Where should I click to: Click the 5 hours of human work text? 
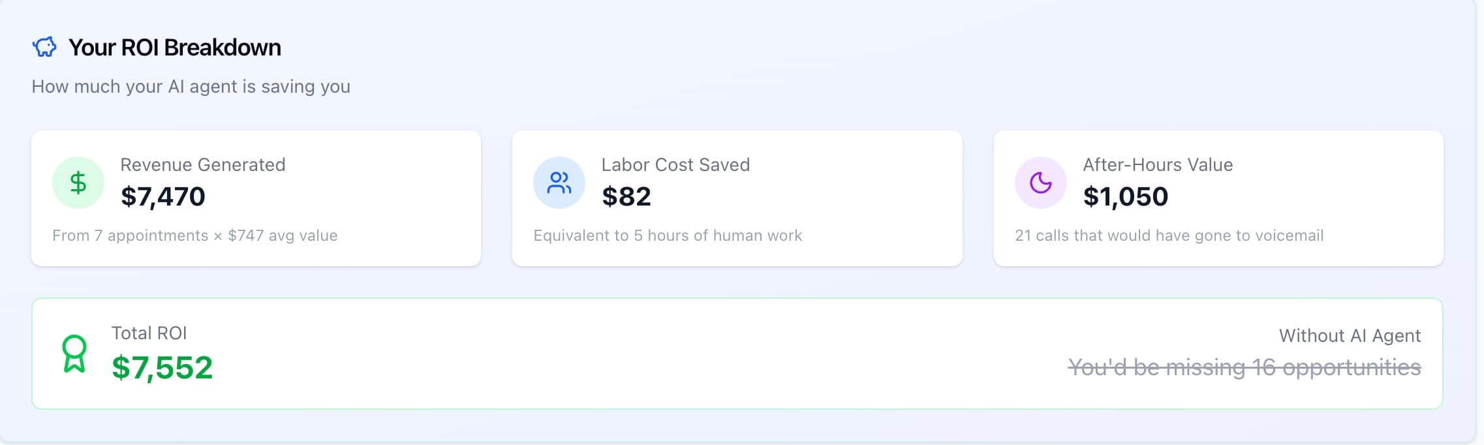tap(668, 236)
